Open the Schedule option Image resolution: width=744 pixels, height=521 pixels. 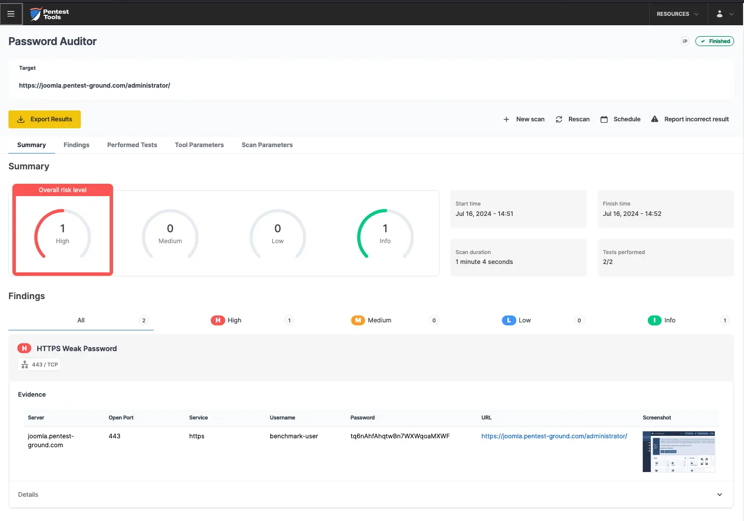pyautogui.click(x=620, y=119)
